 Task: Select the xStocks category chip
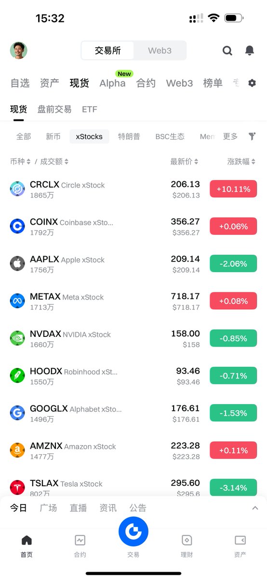pyautogui.click(x=89, y=137)
